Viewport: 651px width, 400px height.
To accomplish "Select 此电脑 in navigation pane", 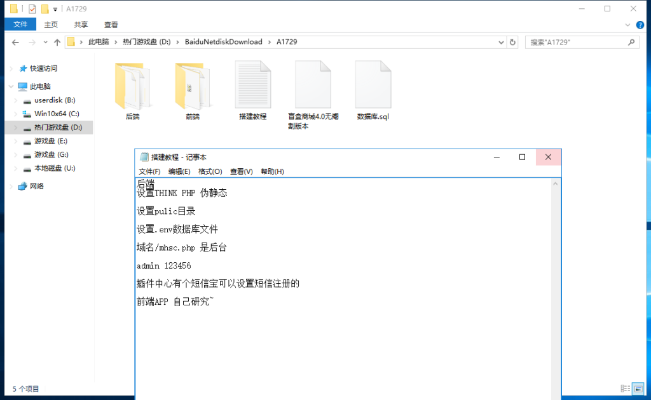I will pyautogui.click(x=40, y=86).
